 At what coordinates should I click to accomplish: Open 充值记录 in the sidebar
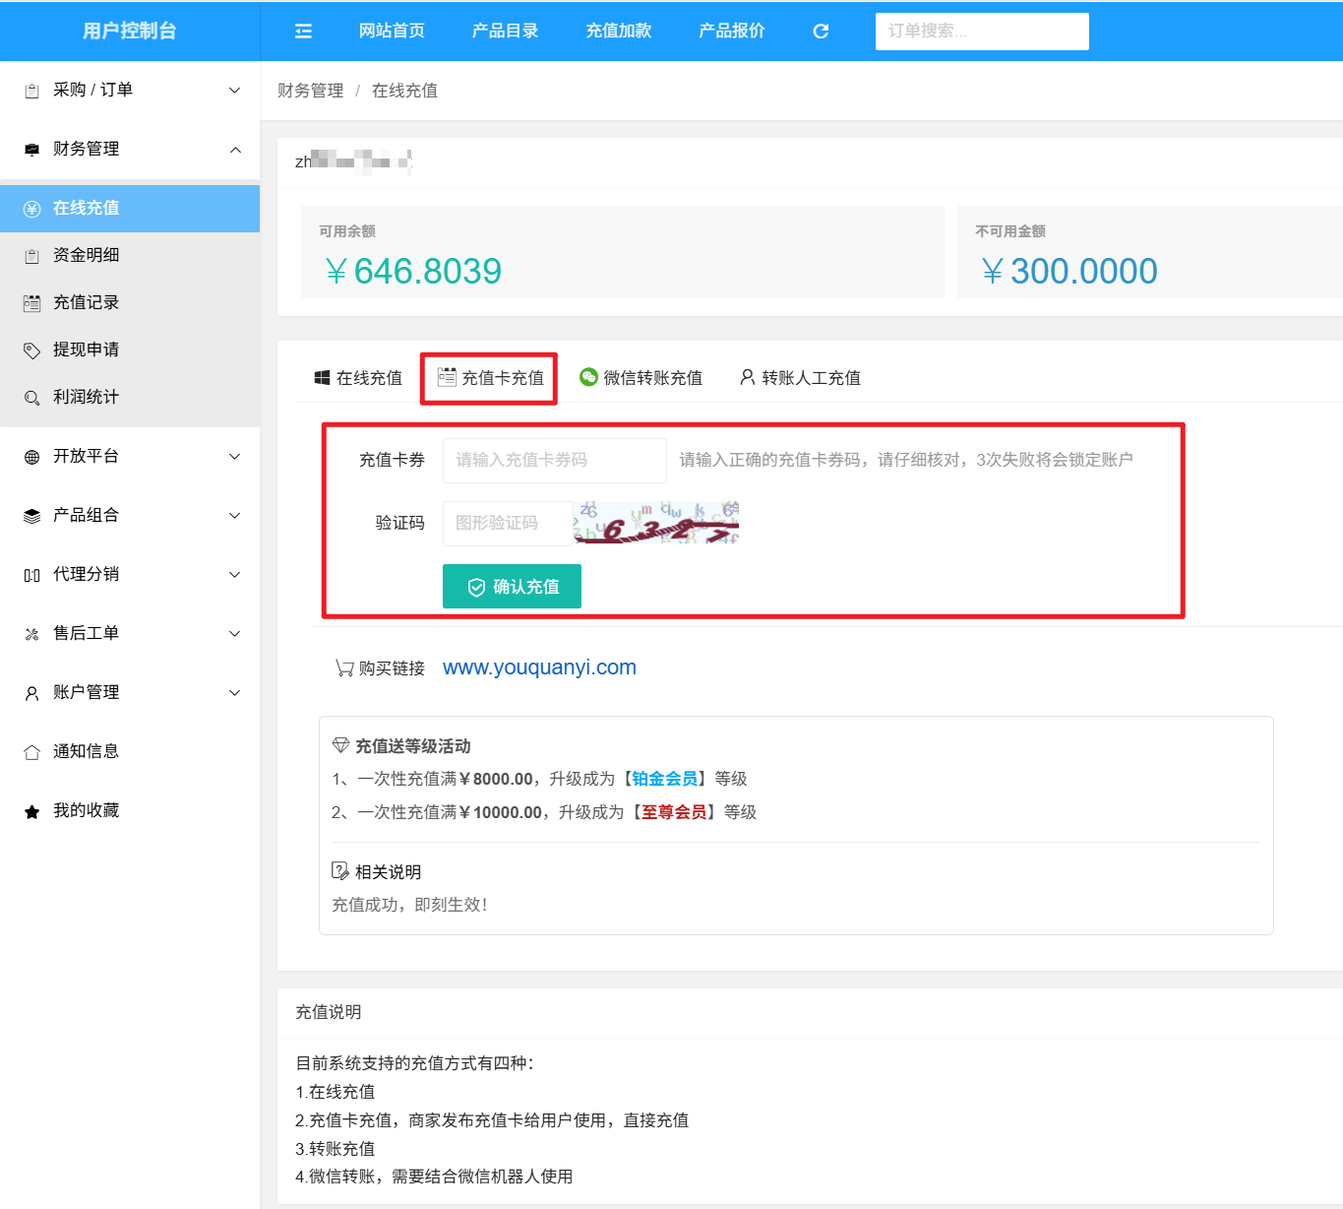[86, 302]
